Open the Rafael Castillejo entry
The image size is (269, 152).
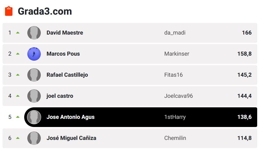(67, 75)
